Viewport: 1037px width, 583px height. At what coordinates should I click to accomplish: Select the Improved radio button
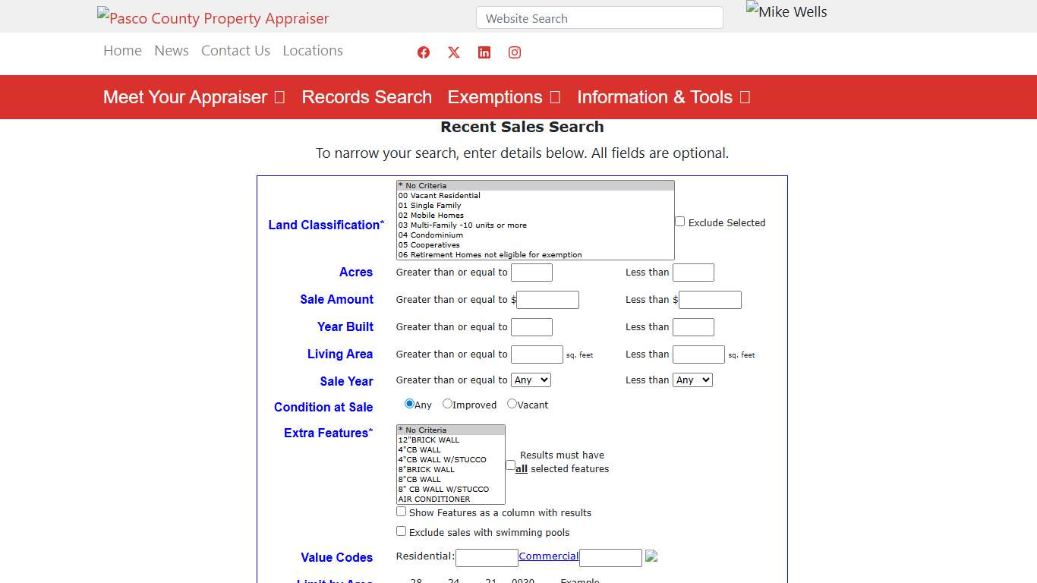[447, 404]
